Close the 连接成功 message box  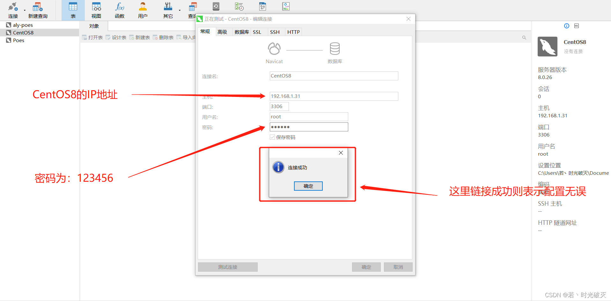341,153
